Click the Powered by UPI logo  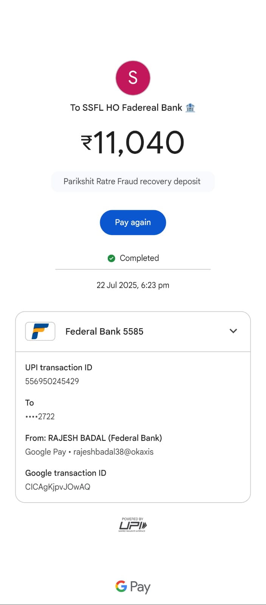pos(133,525)
